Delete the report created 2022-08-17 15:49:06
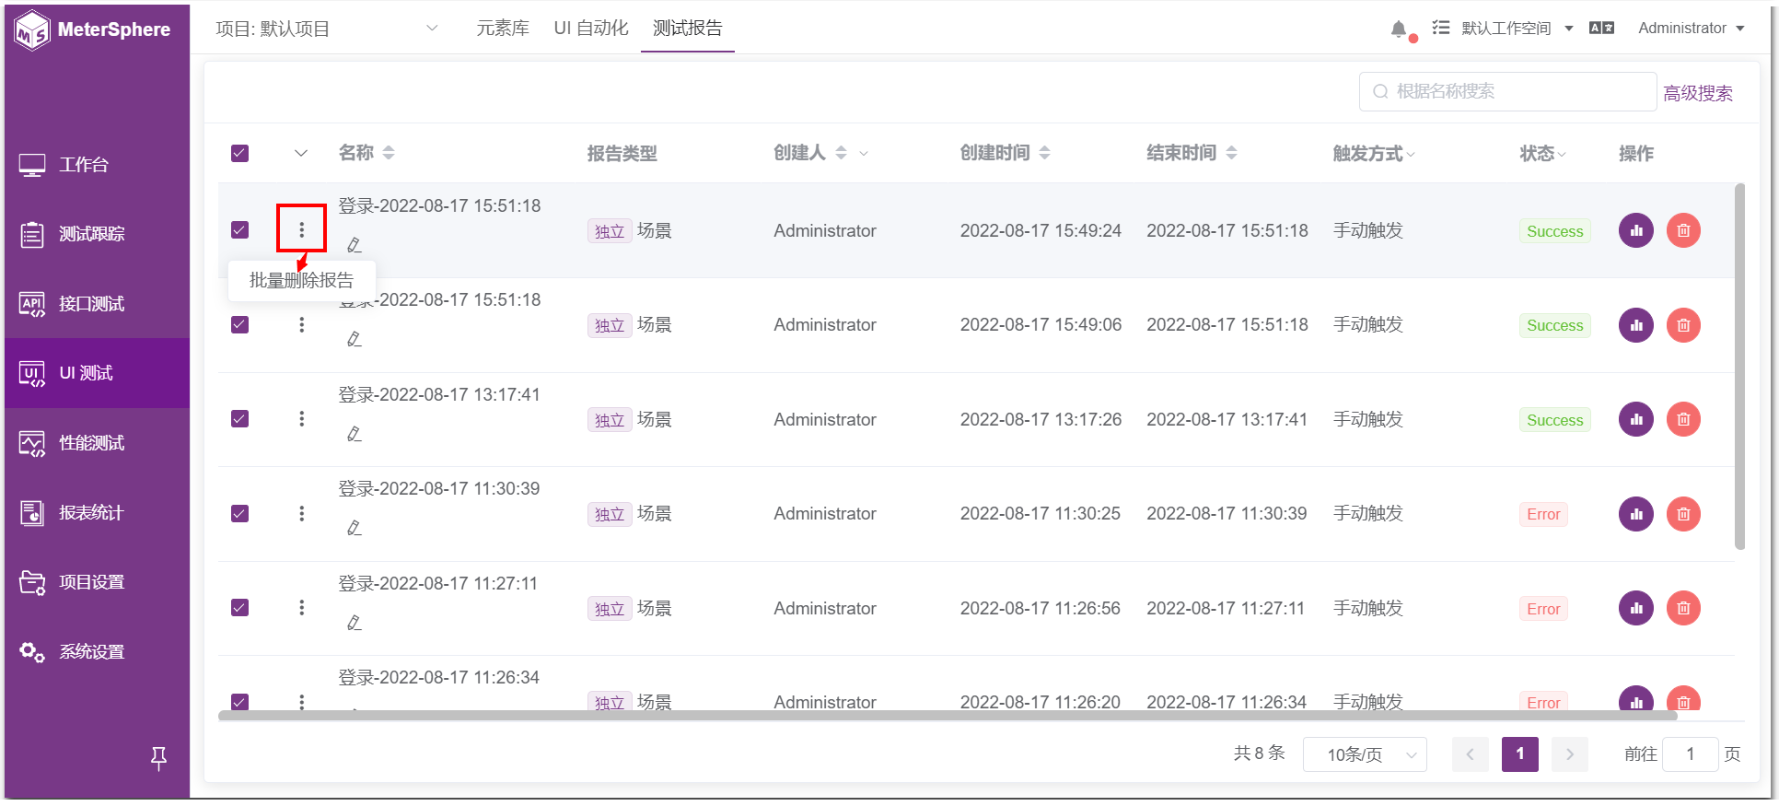The width and height of the screenshot is (1779, 806). click(x=1683, y=325)
